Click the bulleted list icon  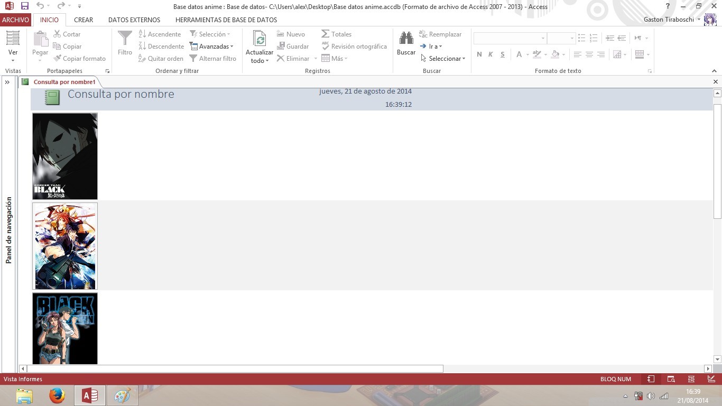tap(581, 38)
